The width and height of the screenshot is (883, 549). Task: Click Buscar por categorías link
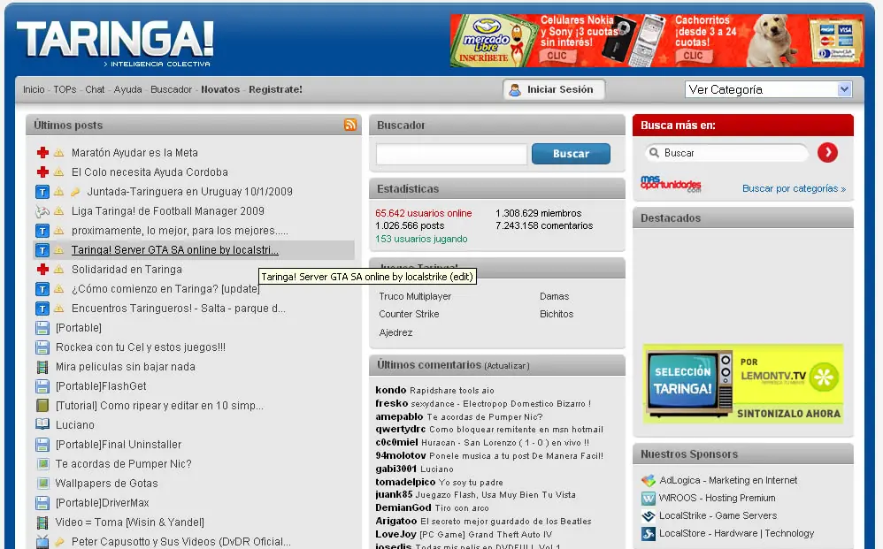(x=794, y=188)
